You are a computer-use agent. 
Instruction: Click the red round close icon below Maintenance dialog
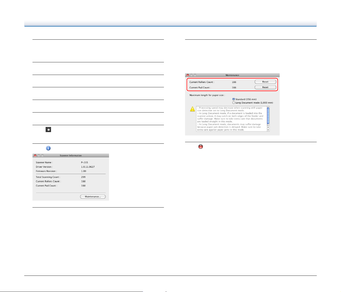pos(201,147)
